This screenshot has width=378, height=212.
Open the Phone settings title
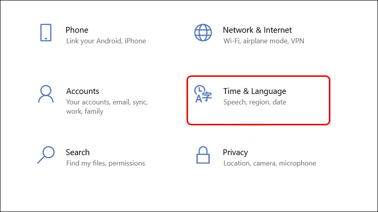point(77,30)
